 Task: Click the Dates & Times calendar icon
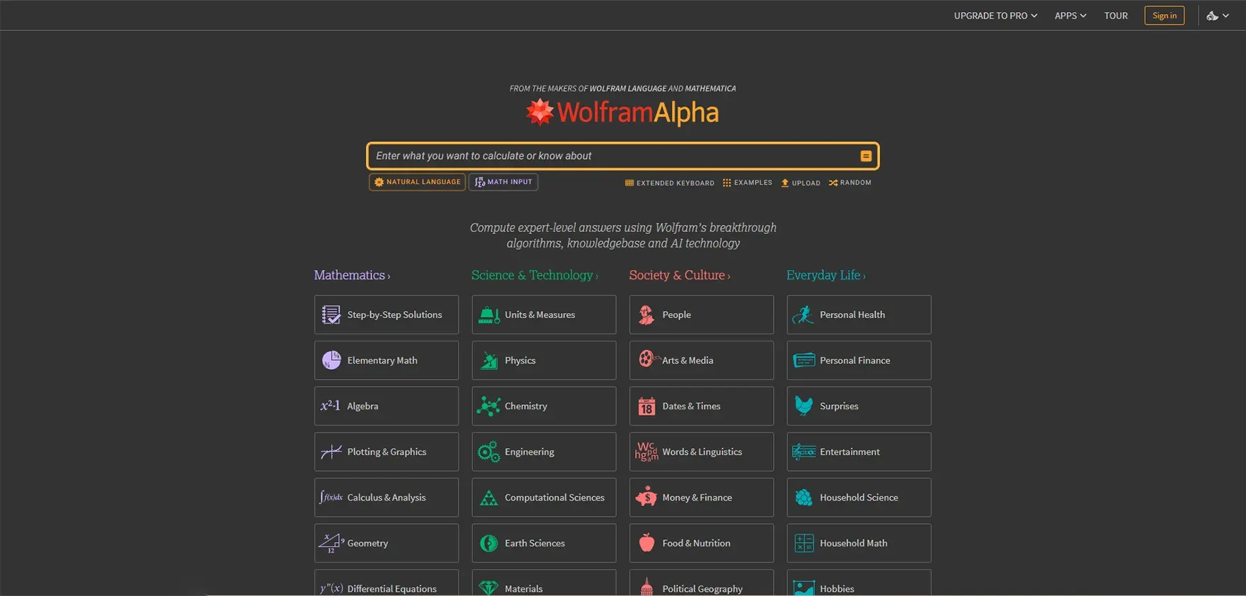646,406
